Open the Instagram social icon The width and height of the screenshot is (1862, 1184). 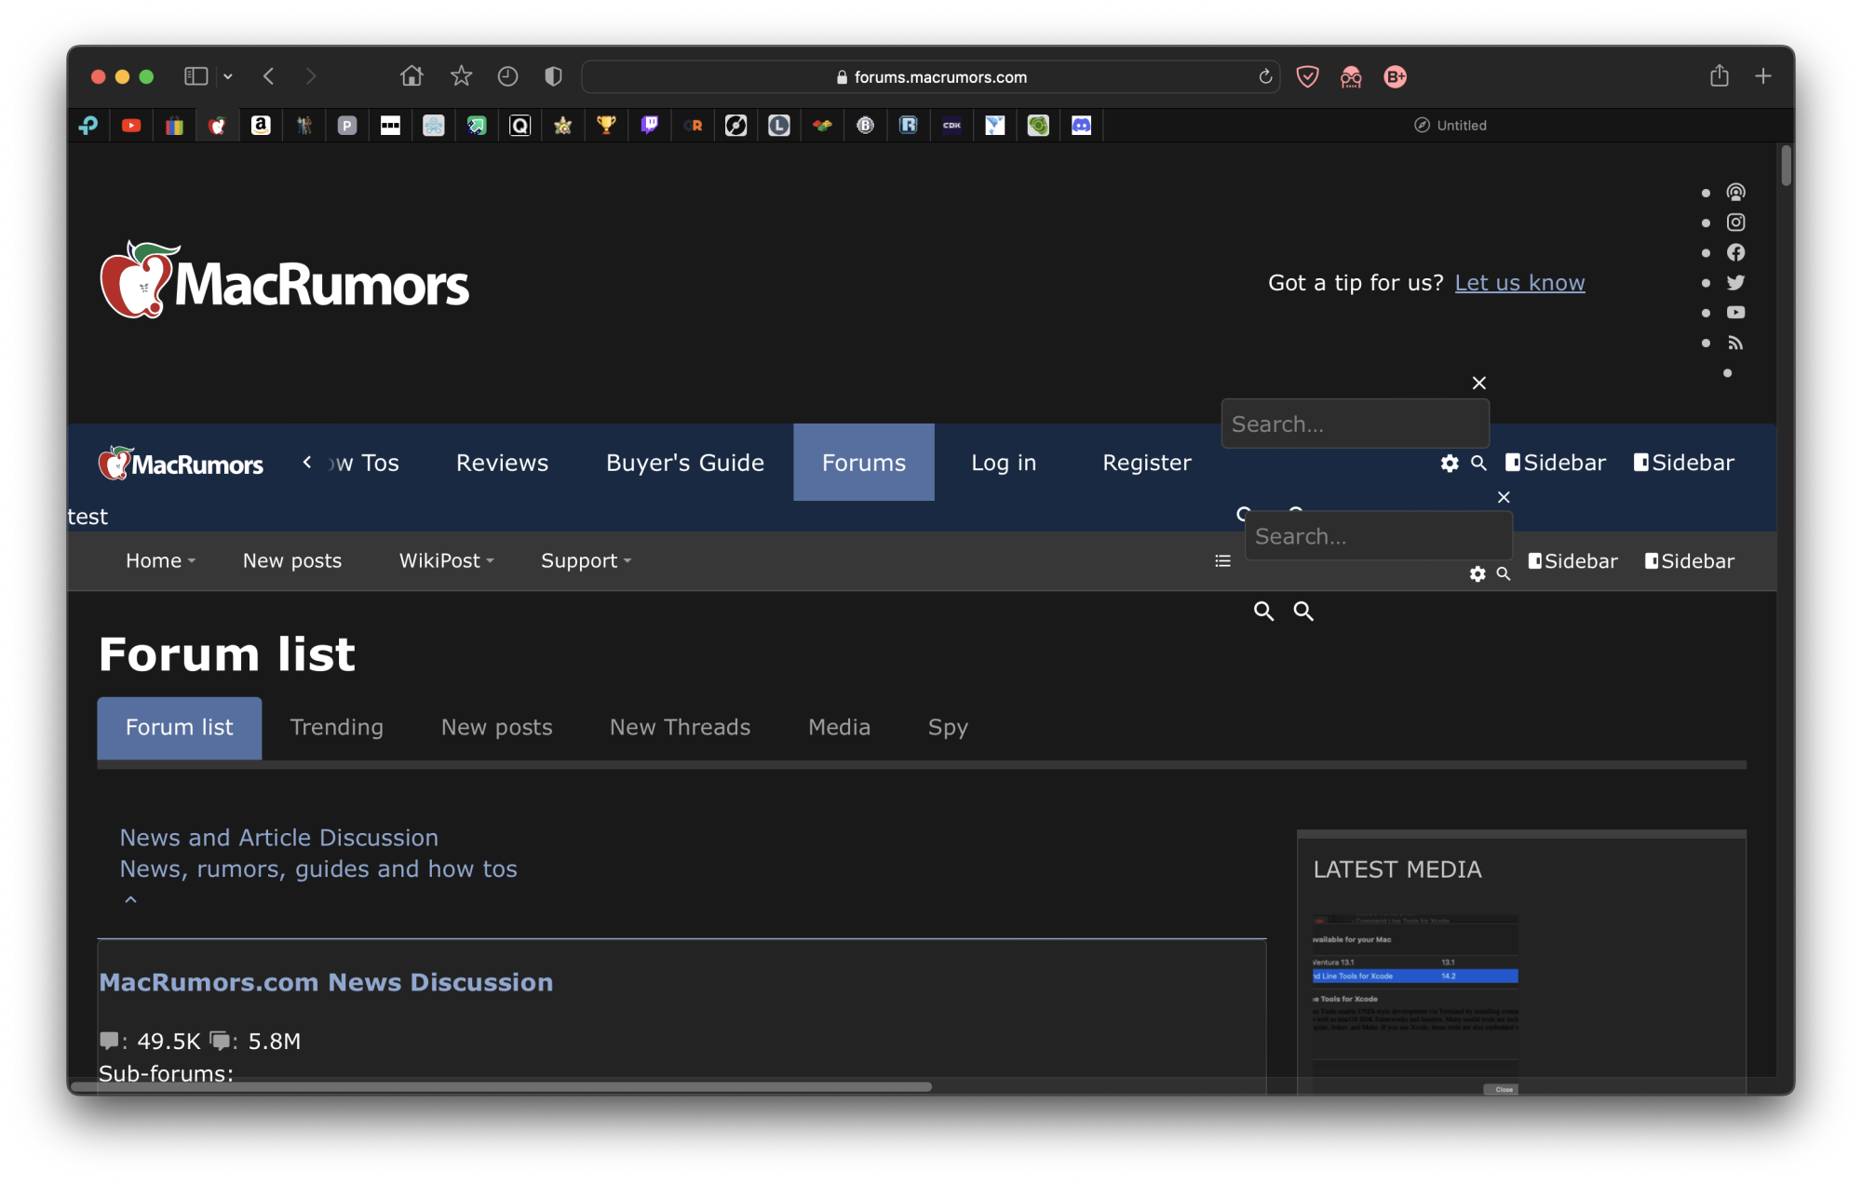pyautogui.click(x=1735, y=222)
